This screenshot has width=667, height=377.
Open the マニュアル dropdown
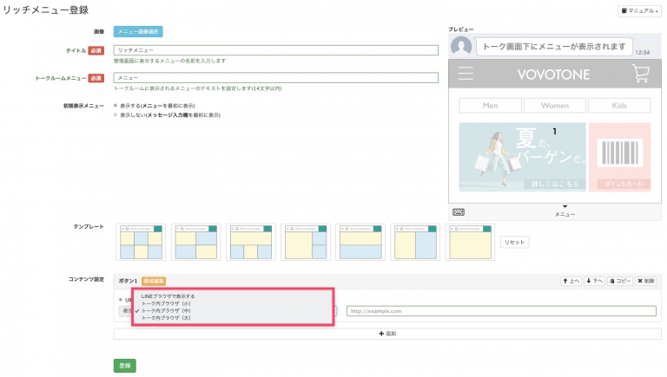click(638, 11)
